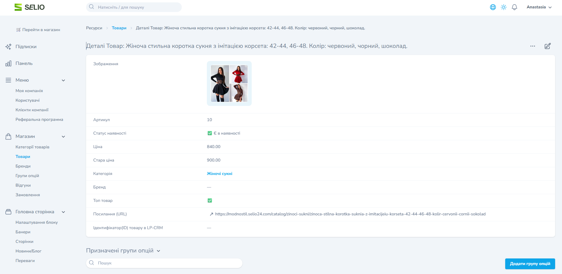
Task: Open Новини/Блог menu item
Action: pos(28,251)
